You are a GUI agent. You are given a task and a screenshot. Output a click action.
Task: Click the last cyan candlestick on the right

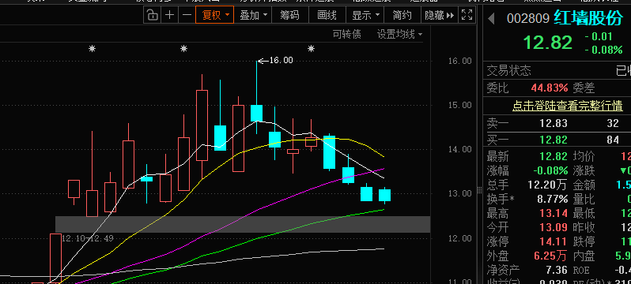(385, 195)
